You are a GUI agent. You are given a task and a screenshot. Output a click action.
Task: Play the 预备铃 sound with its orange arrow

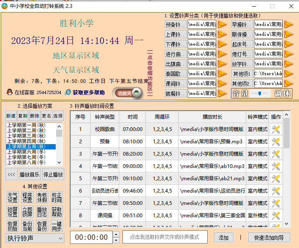pyautogui.click(x=222, y=24)
